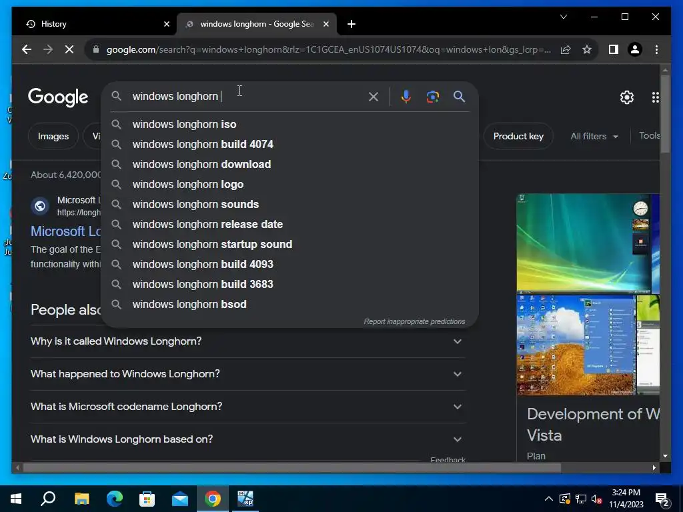Close the windows longhorn search tab
This screenshot has width=683, height=512.
(325, 24)
